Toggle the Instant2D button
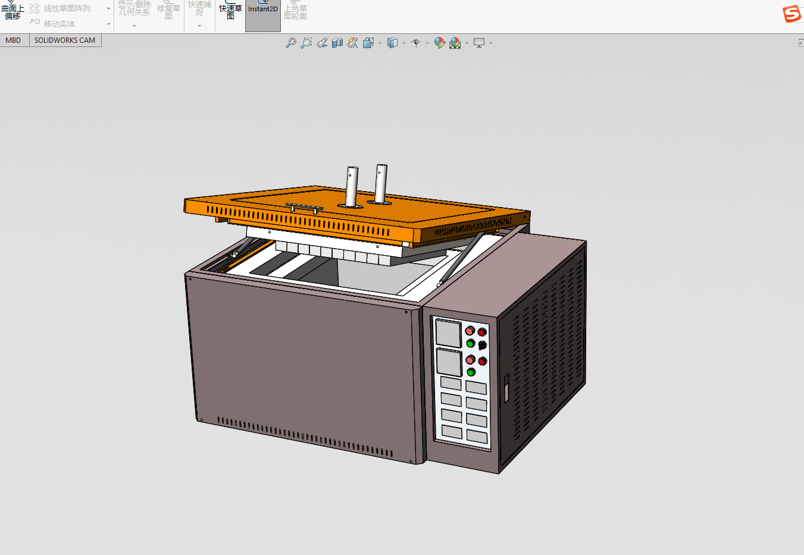 262,14
